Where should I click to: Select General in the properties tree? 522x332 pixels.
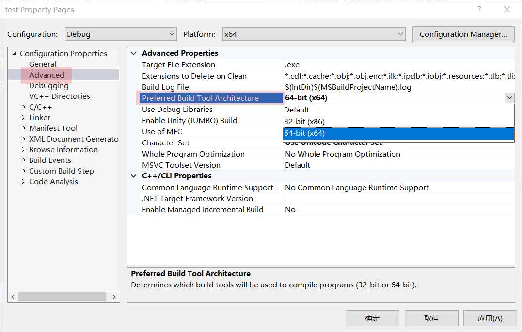pyautogui.click(x=43, y=64)
